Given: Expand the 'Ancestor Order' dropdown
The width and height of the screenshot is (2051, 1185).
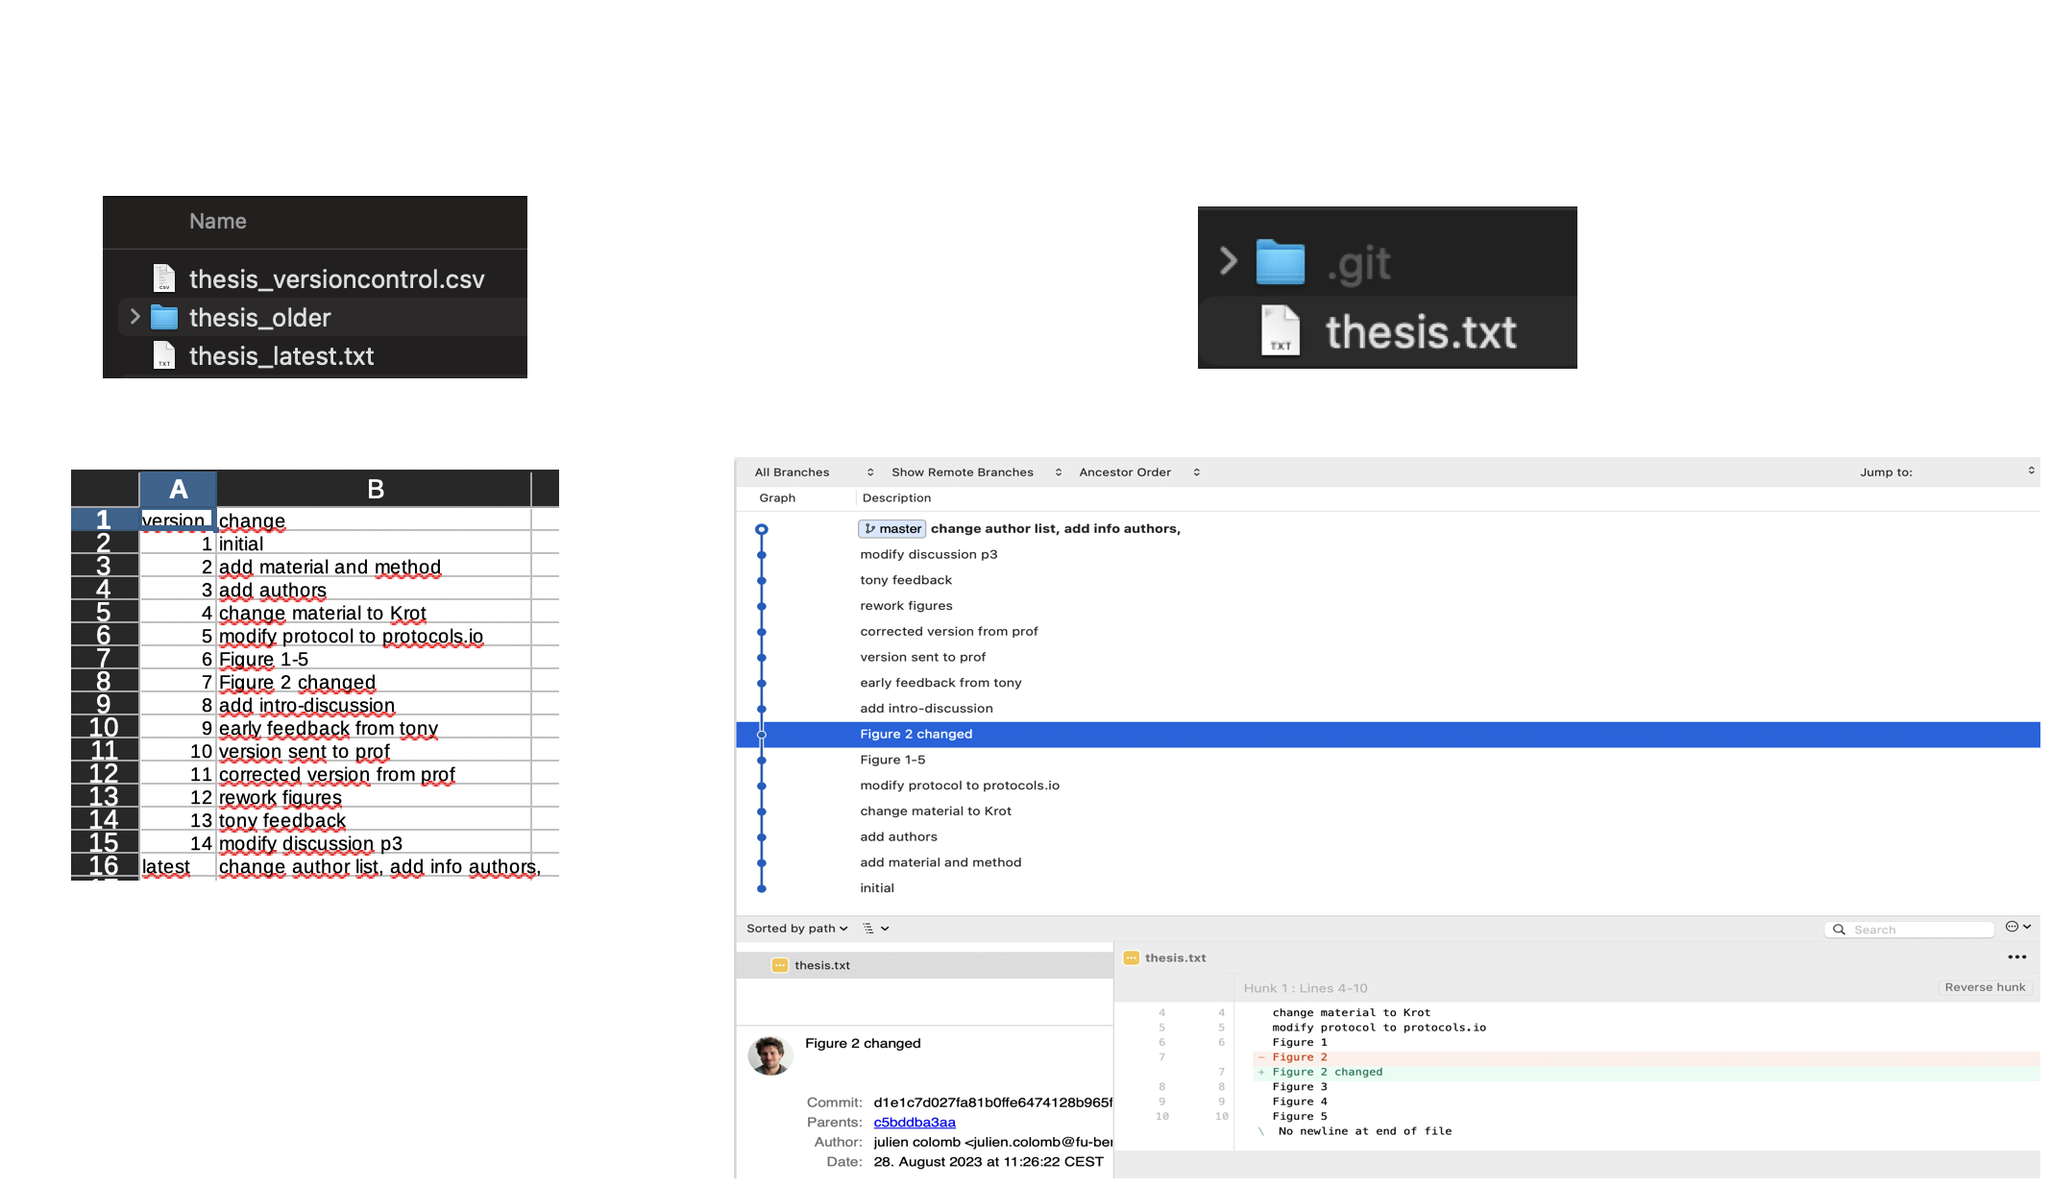Looking at the screenshot, I should (x=1193, y=472).
